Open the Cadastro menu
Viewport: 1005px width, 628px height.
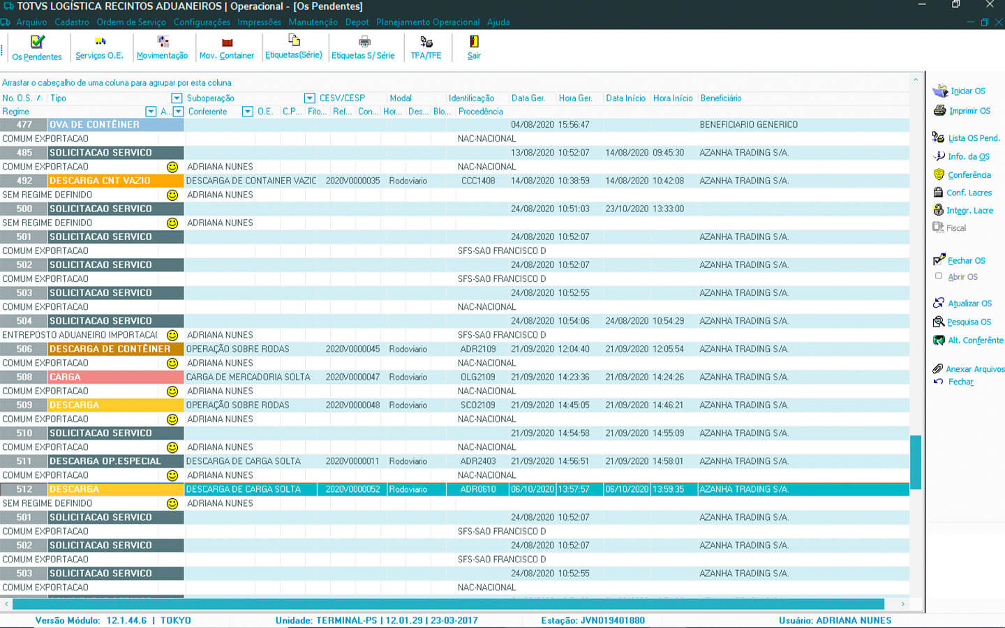click(72, 22)
